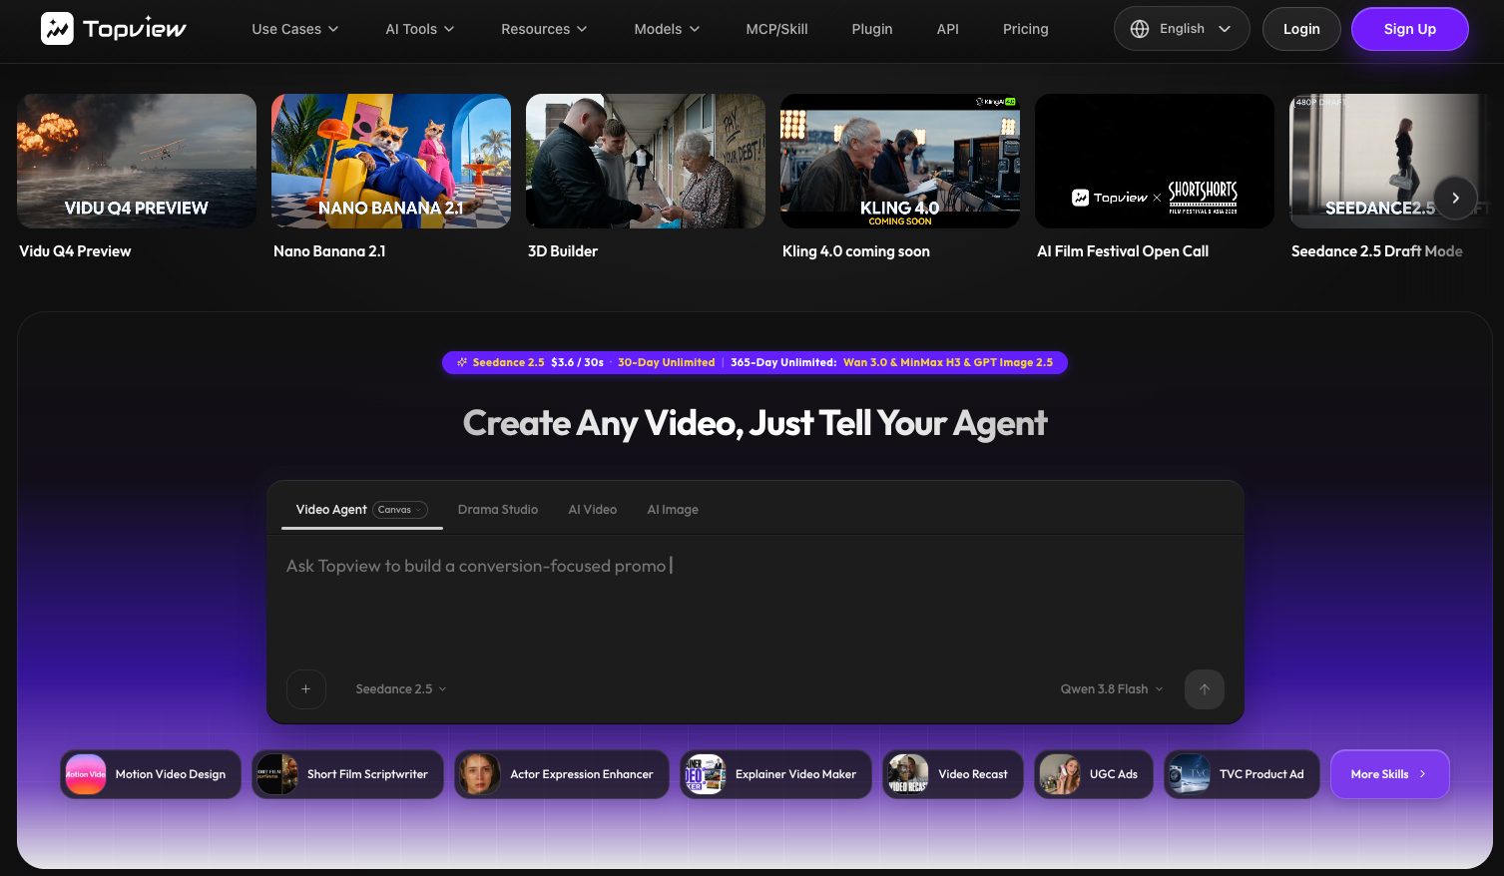1504x876 pixels.
Task: Switch to the AI Image tab
Action: pos(673,510)
